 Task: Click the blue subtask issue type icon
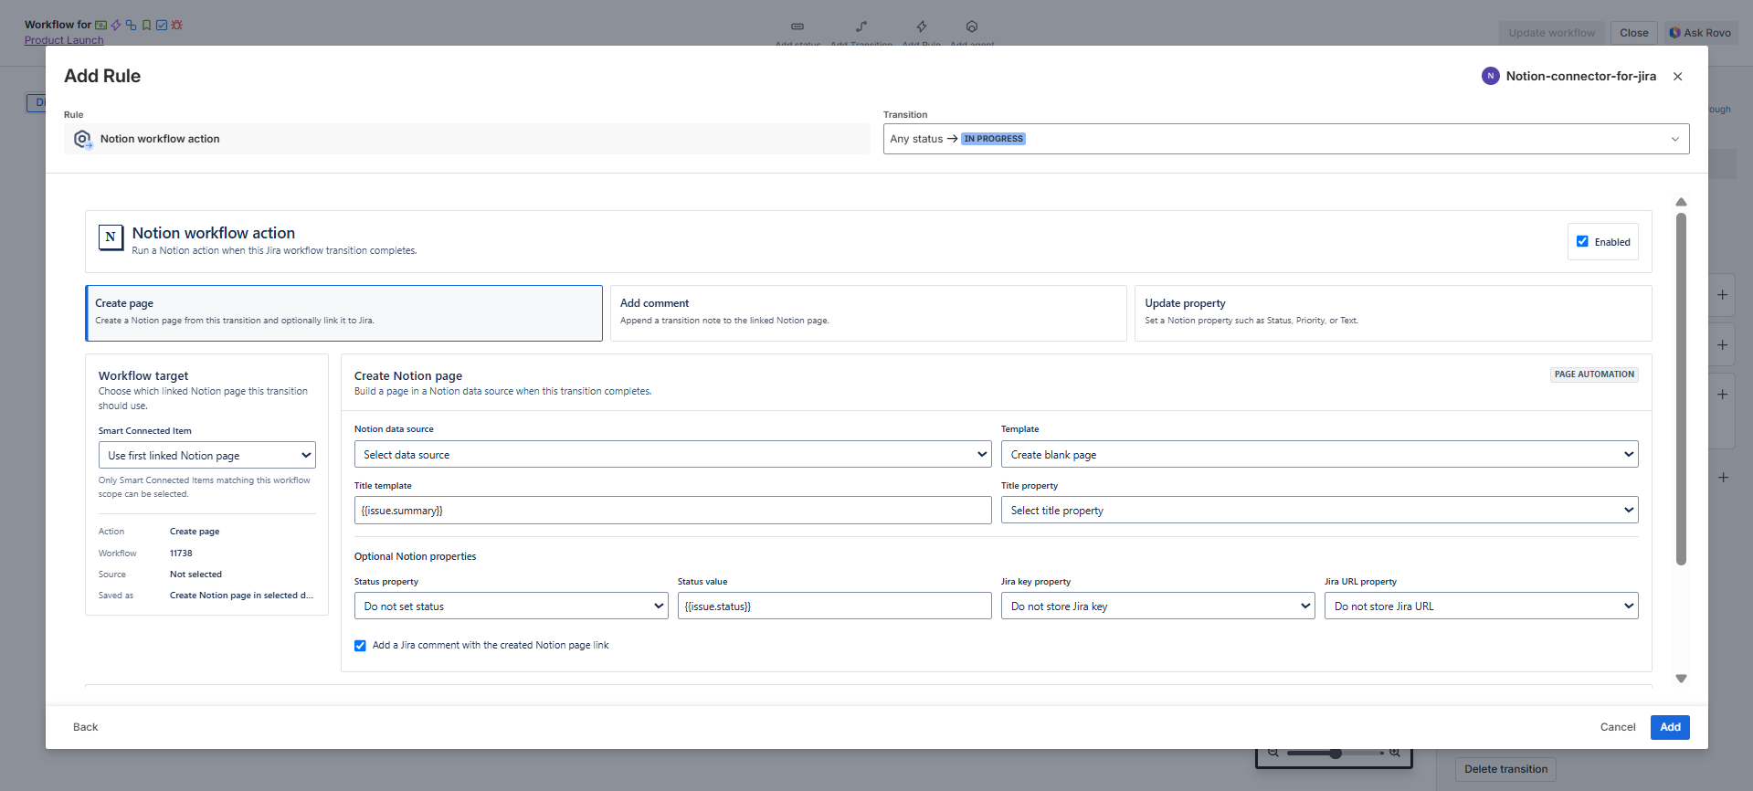[132, 25]
